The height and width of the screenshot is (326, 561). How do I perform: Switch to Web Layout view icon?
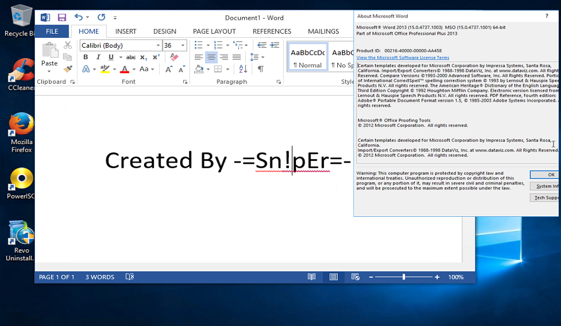(x=355, y=277)
